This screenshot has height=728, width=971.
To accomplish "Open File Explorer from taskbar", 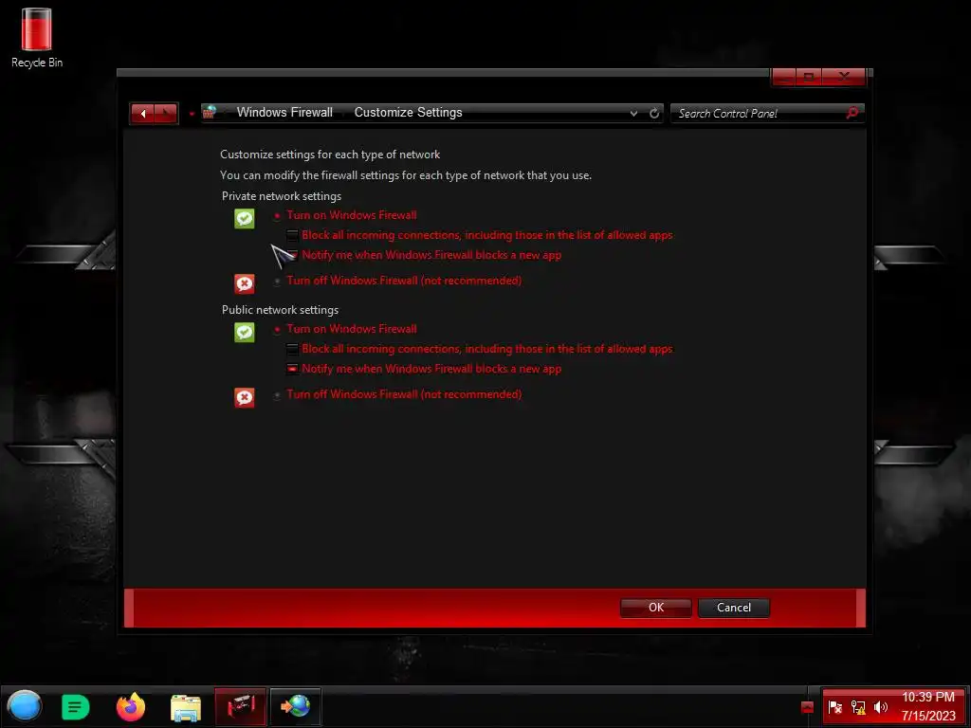I will 185,707.
